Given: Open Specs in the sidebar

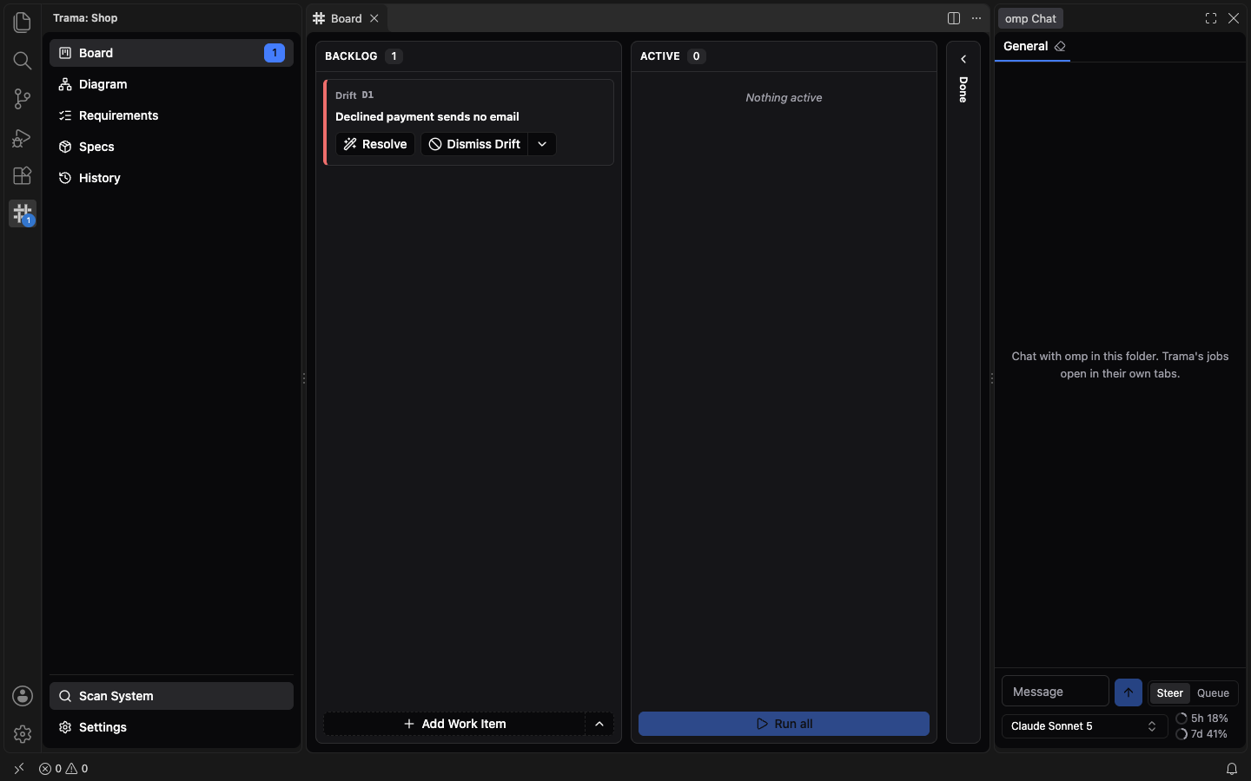Looking at the screenshot, I should tap(171, 147).
